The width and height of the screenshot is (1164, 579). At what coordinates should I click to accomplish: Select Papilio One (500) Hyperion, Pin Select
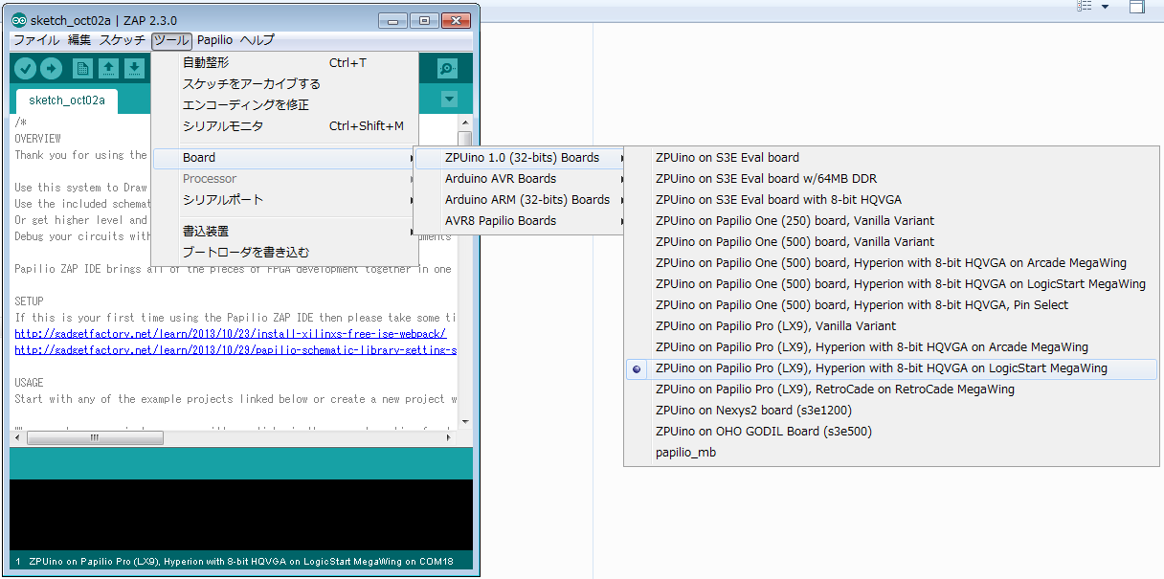(x=891, y=305)
